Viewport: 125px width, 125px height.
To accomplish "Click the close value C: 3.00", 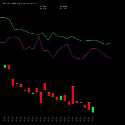I will 43,6.
